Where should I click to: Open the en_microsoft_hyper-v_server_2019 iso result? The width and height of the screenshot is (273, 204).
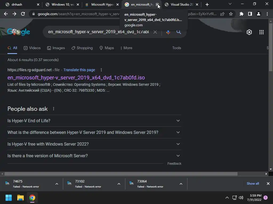[x=76, y=78]
